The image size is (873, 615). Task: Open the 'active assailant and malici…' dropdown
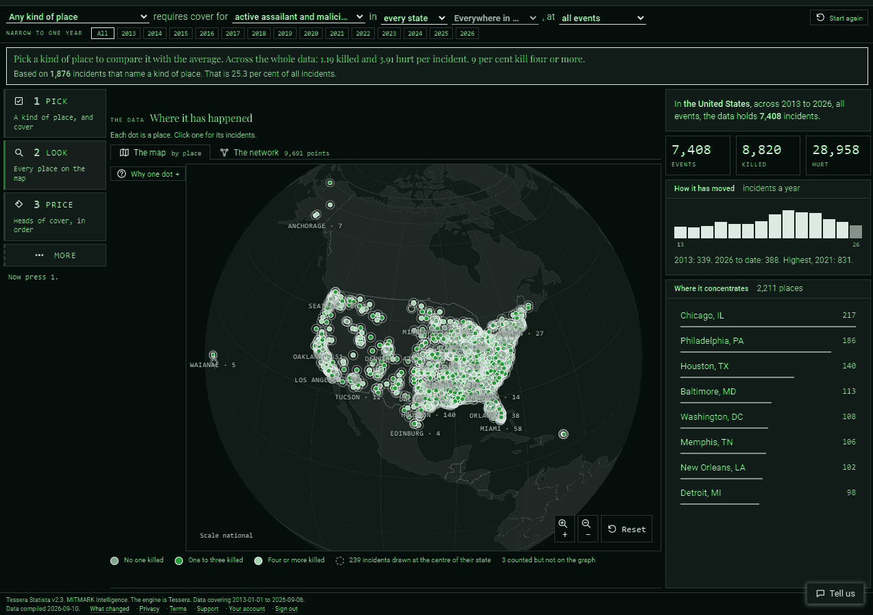click(299, 16)
